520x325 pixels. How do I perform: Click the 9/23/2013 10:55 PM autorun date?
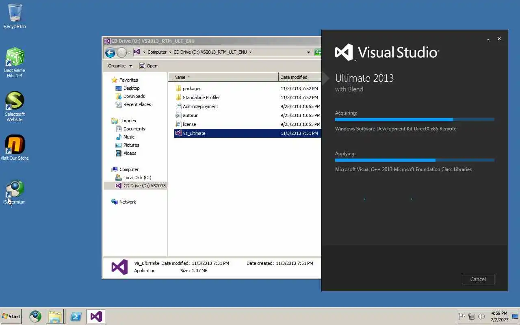click(x=301, y=115)
